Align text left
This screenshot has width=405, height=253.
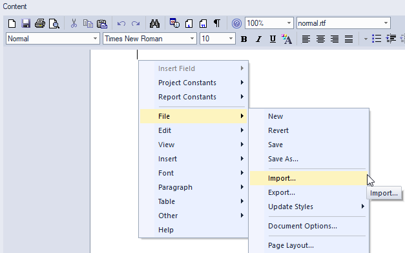click(x=306, y=39)
